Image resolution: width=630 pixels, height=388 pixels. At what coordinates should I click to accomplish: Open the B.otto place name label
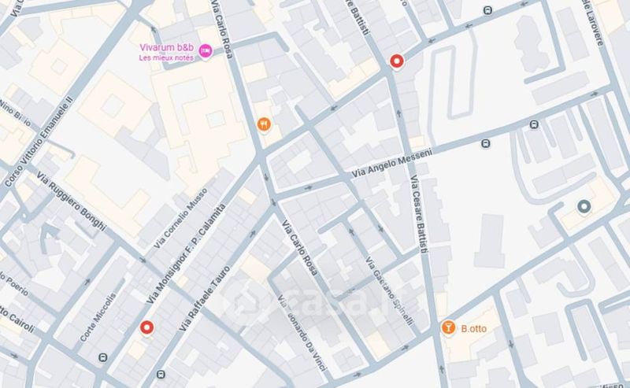(474, 328)
